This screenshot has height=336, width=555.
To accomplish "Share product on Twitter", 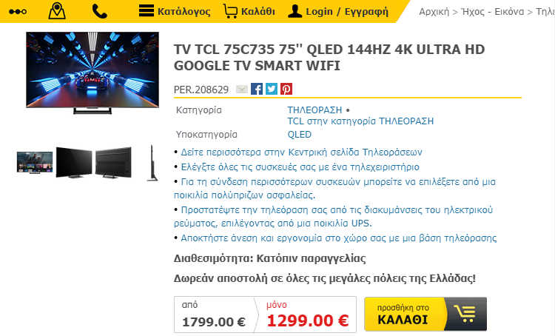I will click(272, 89).
